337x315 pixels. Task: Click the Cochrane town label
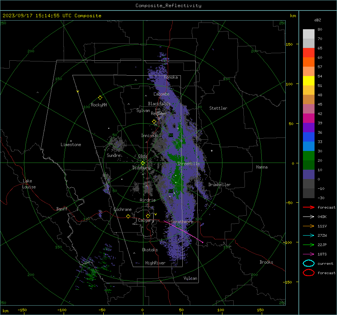[122, 209]
